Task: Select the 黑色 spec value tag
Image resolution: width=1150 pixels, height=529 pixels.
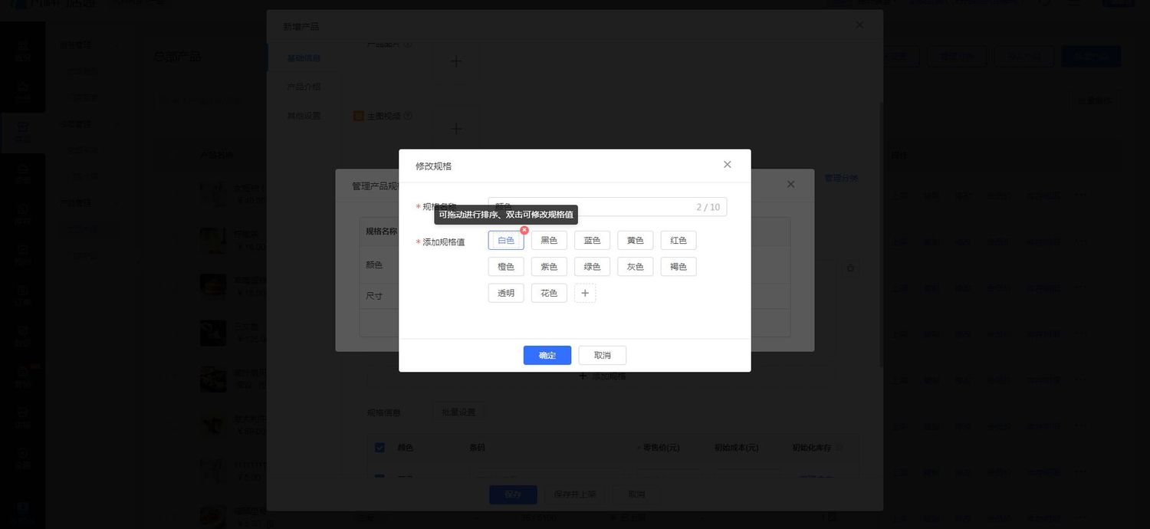Action: point(549,241)
